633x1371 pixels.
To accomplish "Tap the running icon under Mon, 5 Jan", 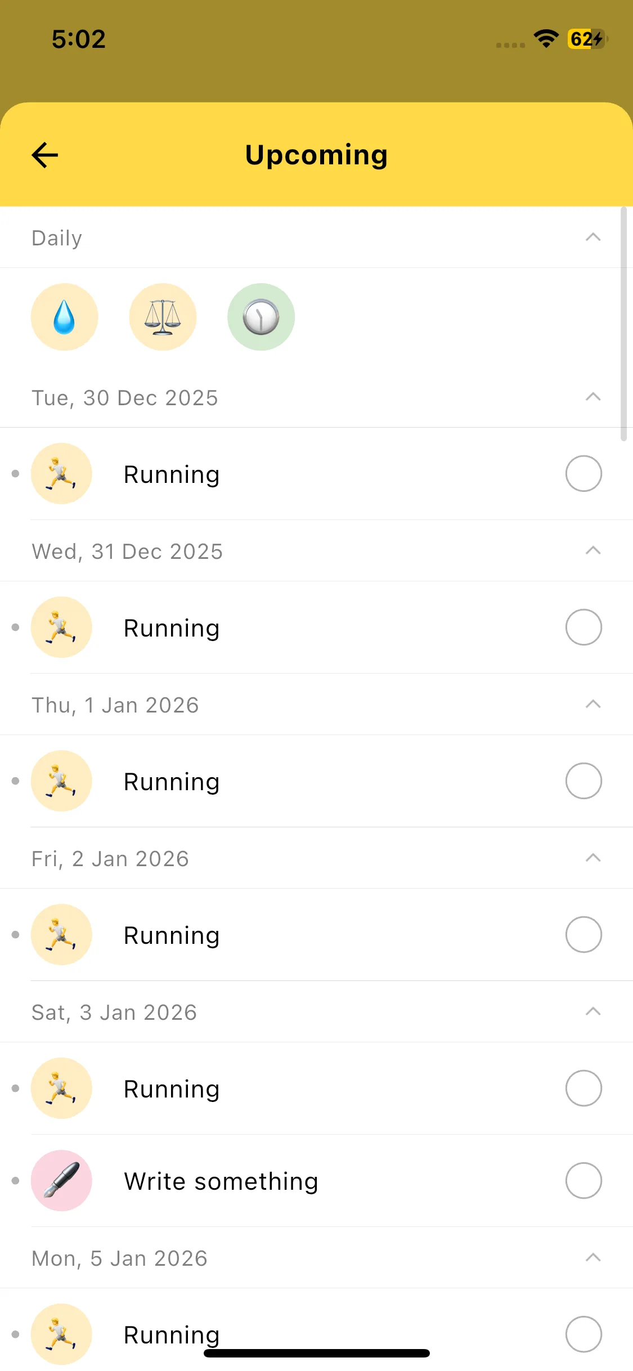I will pyautogui.click(x=61, y=1334).
